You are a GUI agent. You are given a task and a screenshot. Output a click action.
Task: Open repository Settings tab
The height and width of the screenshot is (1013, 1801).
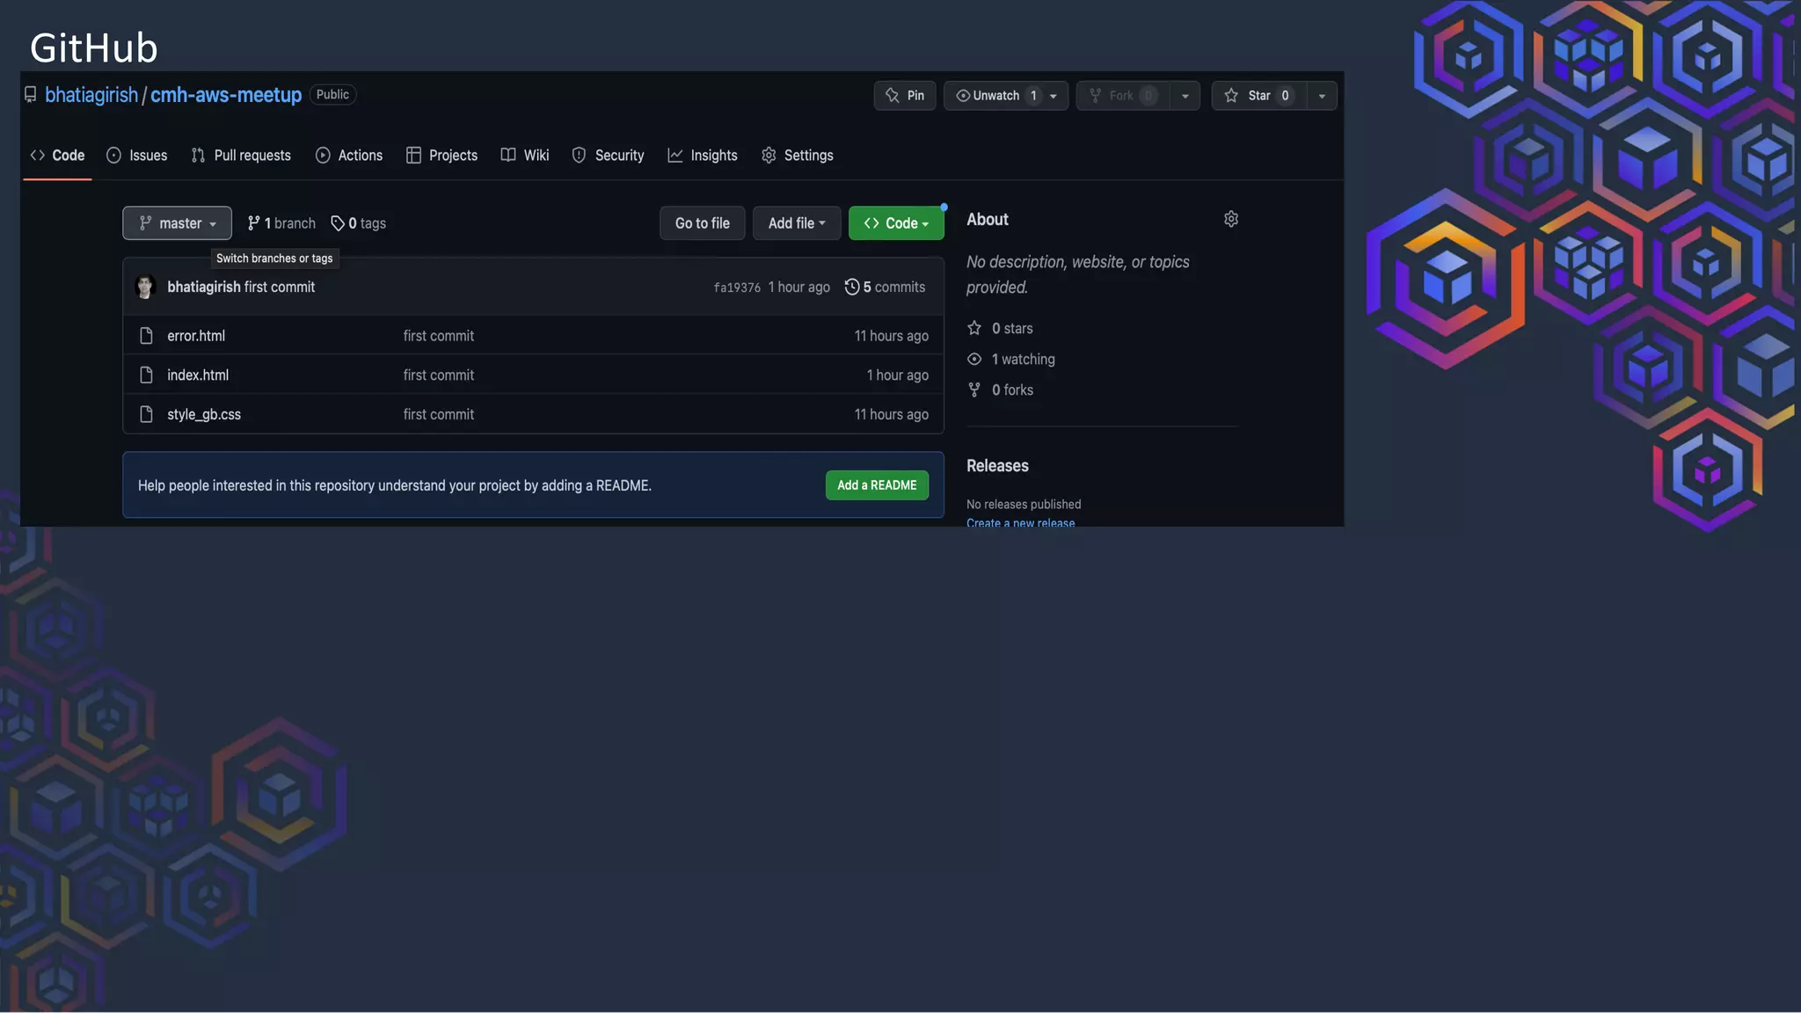(x=797, y=156)
